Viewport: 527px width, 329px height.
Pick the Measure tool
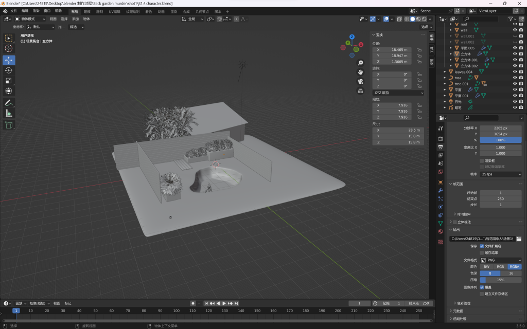pyautogui.click(x=9, y=113)
